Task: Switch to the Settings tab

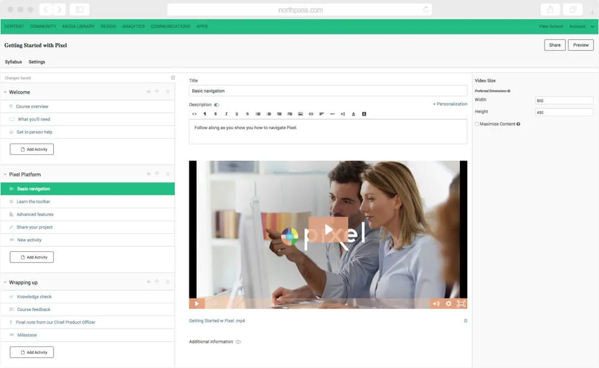Action: 37,62
